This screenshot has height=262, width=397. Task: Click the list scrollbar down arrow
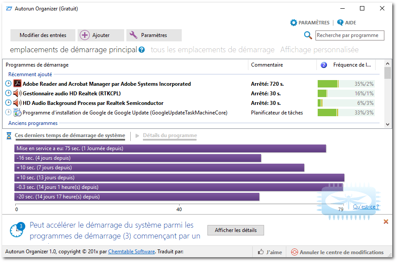coord(387,124)
